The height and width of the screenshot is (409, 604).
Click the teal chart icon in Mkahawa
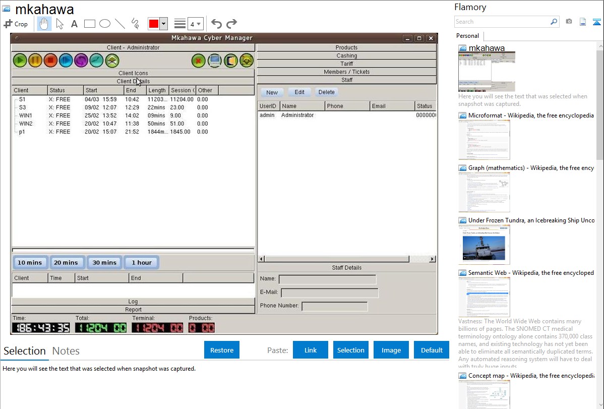click(97, 61)
